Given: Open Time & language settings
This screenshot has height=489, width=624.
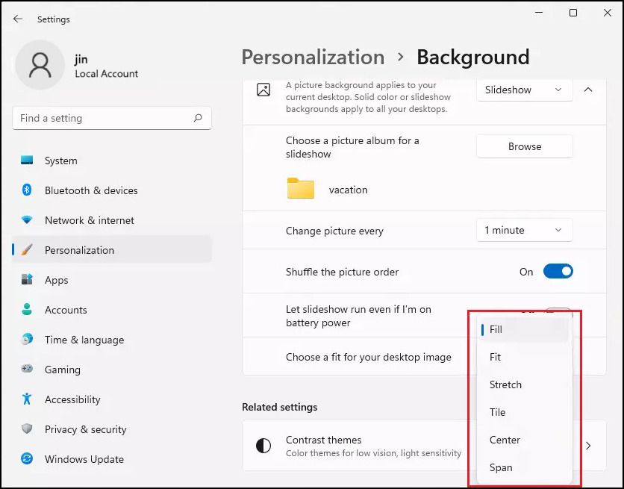Looking at the screenshot, I should click(84, 340).
